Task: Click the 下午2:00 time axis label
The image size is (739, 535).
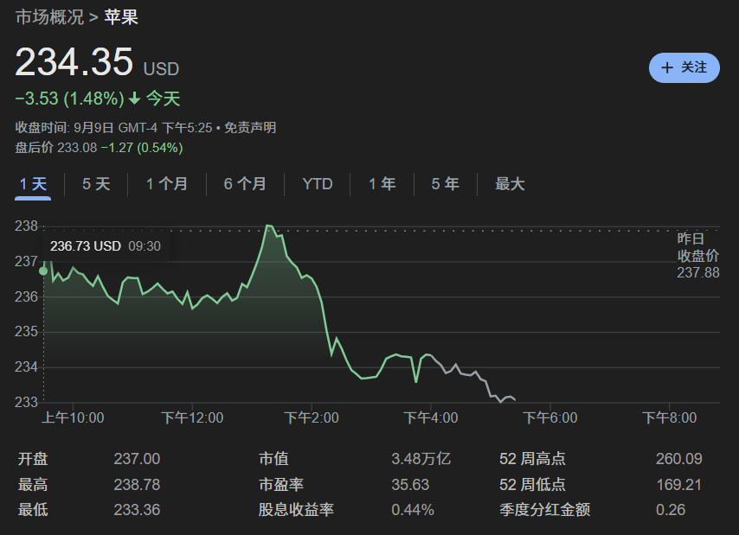Action: tap(312, 418)
